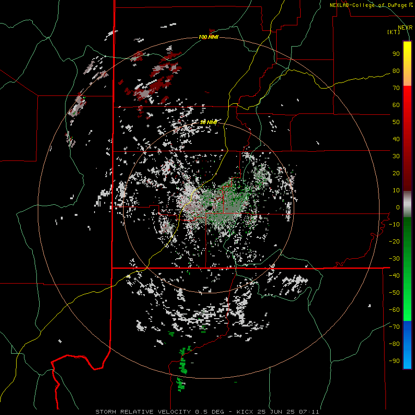Click the -90 value on velocity scale
The image size is (415, 415).
tap(394, 361)
